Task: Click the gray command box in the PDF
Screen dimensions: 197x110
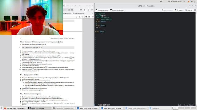Action: (x=48, y=48)
